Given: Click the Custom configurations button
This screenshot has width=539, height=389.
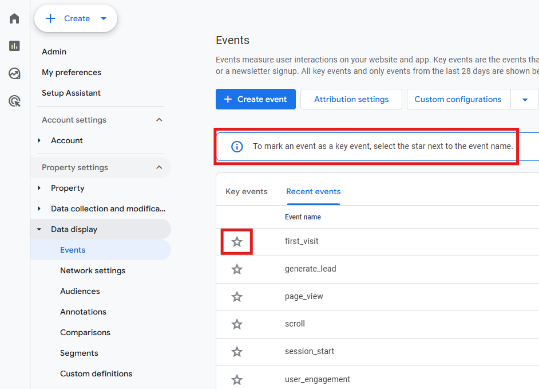Looking at the screenshot, I should click(x=458, y=99).
